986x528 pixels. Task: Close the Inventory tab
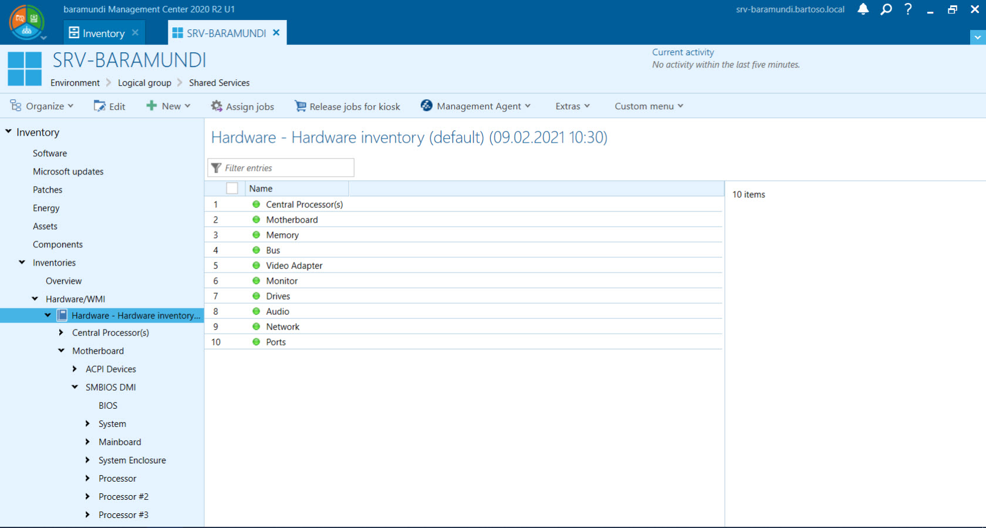click(x=135, y=32)
